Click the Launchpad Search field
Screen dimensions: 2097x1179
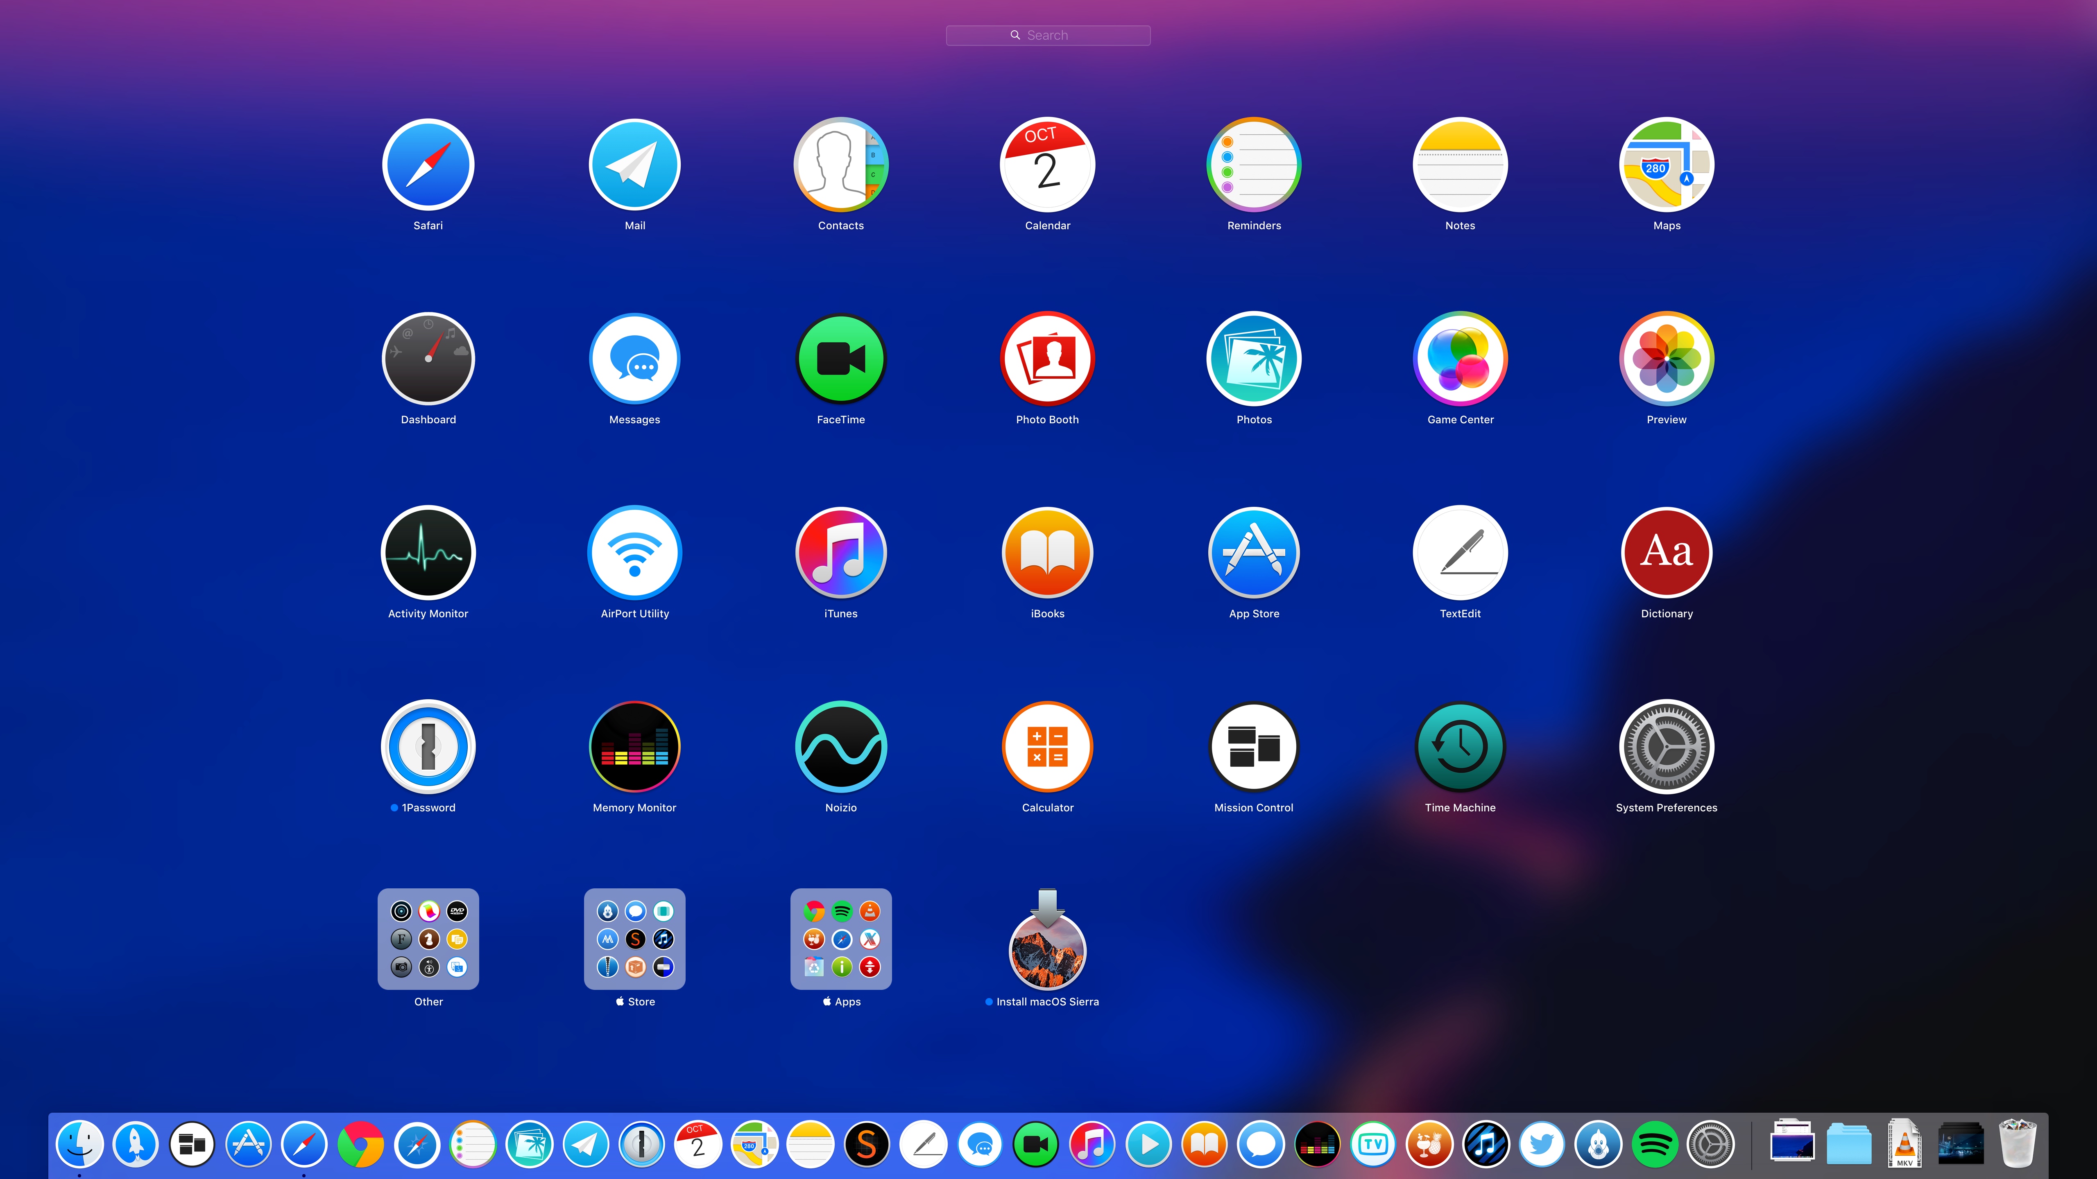(1048, 35)
